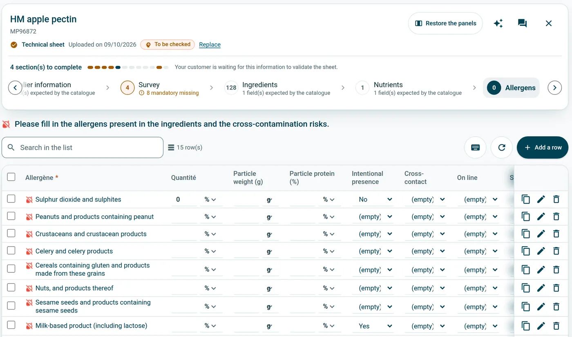
Task: Delete the Crustaceans and crustacean products row
Action: tap(556, 234)
